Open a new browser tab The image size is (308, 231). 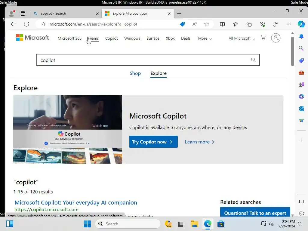179,13
